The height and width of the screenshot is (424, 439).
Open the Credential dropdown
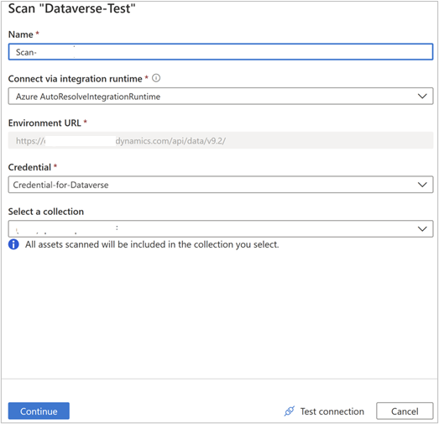point(221,185)
